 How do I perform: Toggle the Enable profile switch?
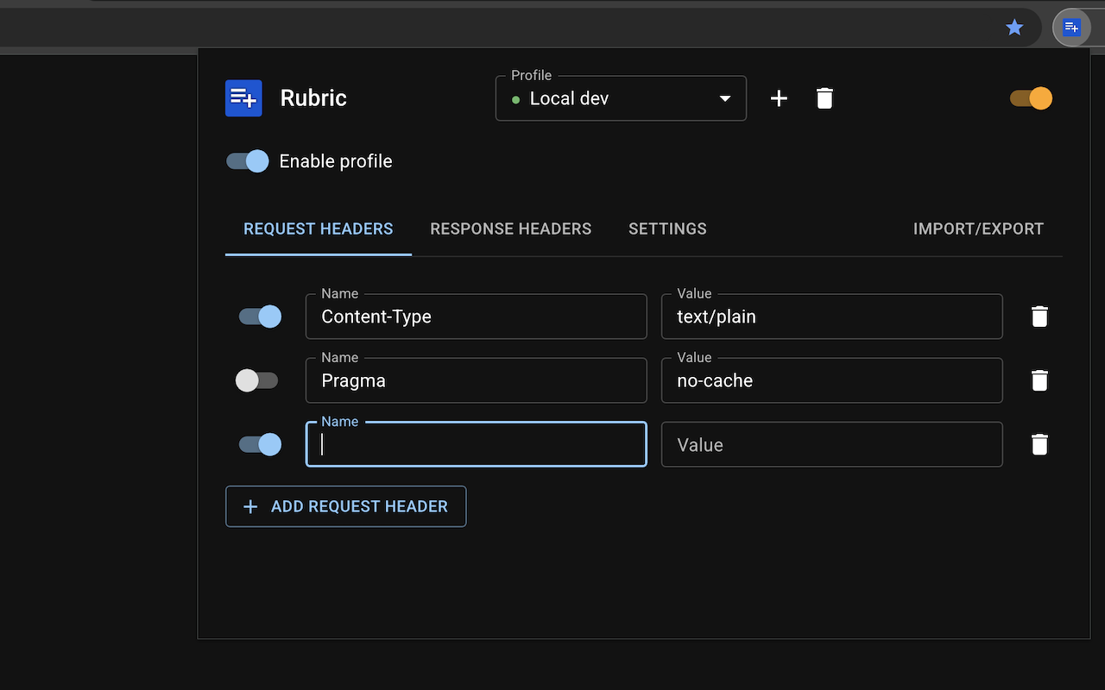[x=248, y=161]
